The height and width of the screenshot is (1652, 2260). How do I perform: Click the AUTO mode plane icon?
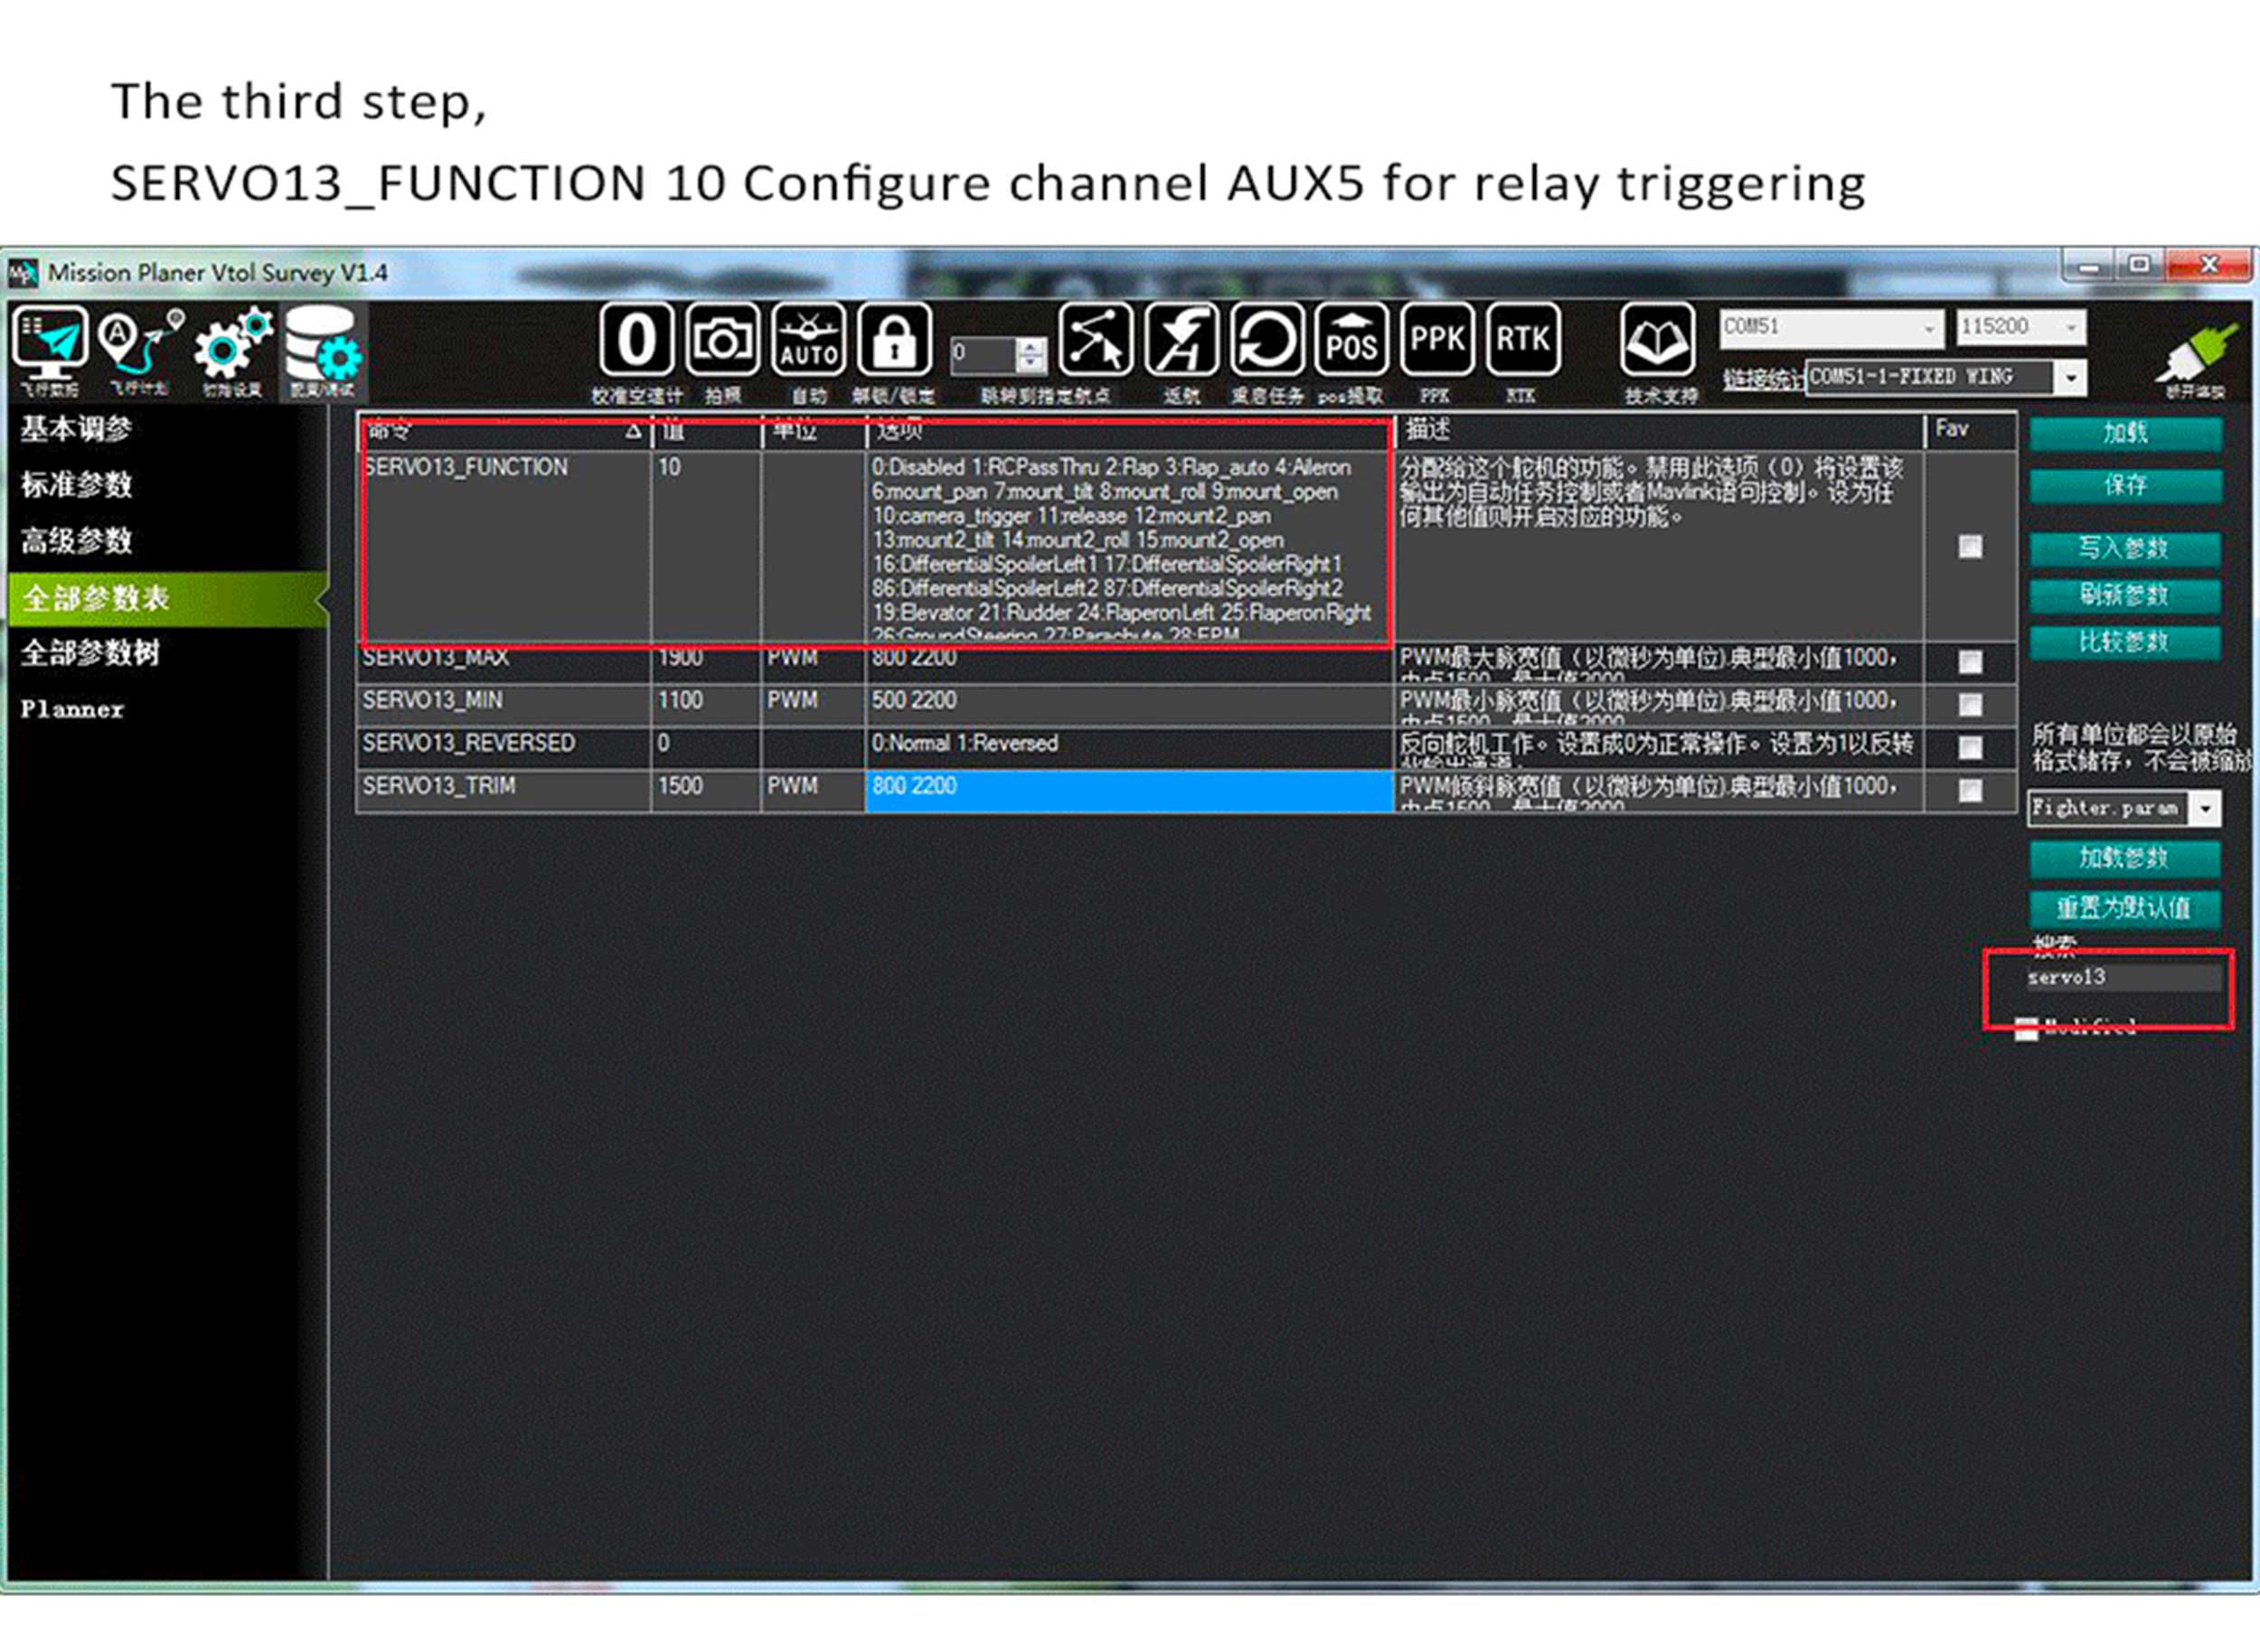(808, 341)
